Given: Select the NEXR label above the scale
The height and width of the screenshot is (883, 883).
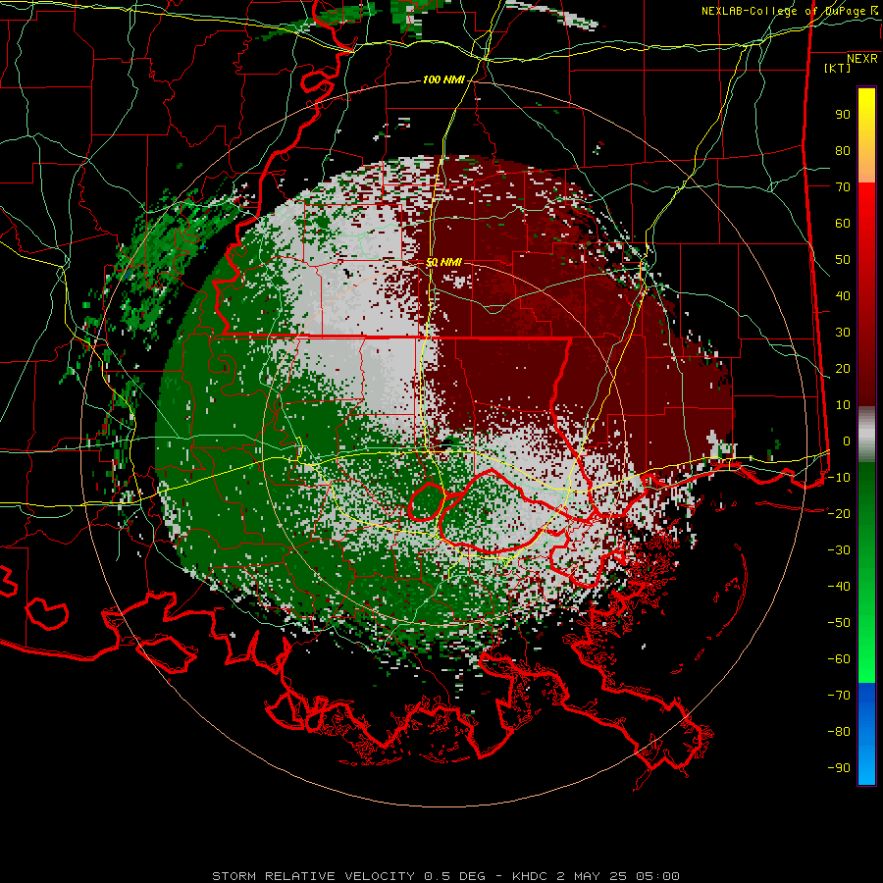Looking at the screenshot, I should click(x=861, y=59).
